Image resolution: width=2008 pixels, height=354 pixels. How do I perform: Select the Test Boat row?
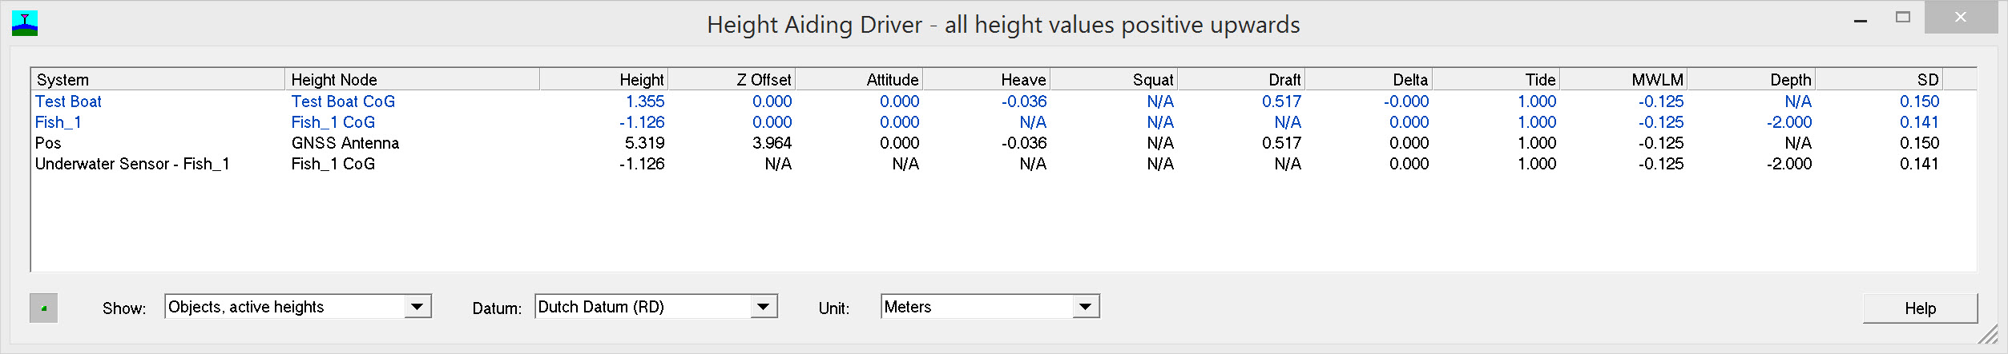tap(69, 101)
